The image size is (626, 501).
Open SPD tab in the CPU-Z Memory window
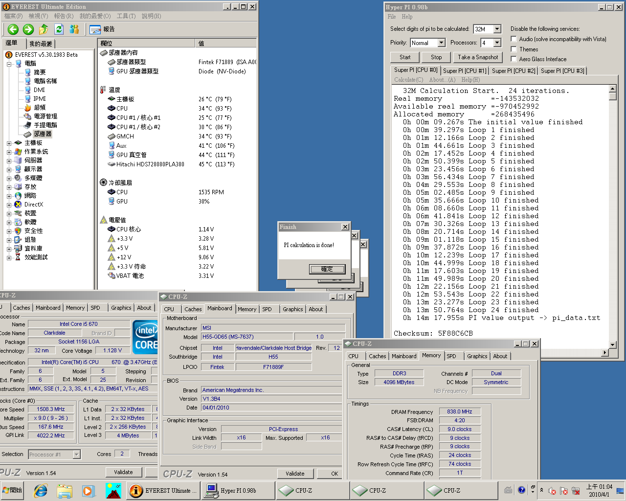pos(451,356)
